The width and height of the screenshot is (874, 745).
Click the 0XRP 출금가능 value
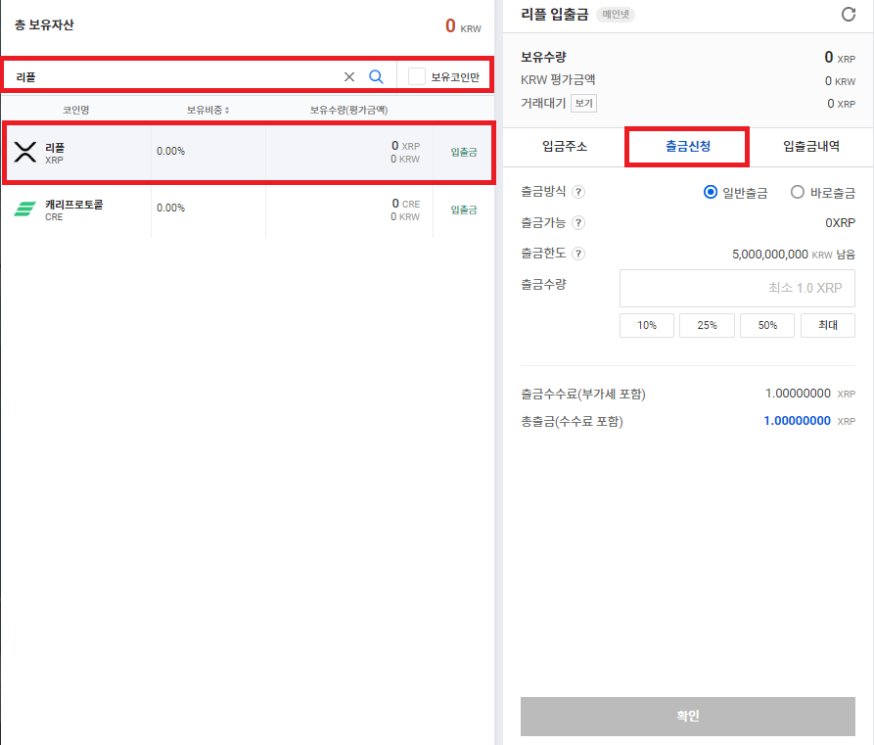pyautogui.click(x=840, y=223)
